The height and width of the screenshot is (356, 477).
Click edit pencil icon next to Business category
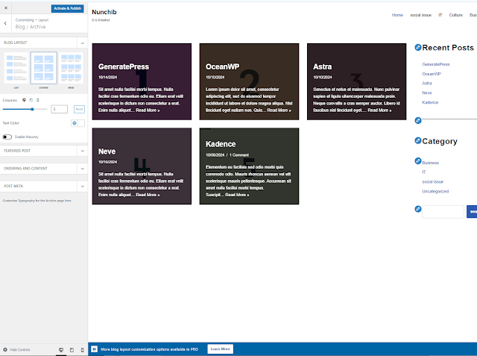[x=418, y=160]
